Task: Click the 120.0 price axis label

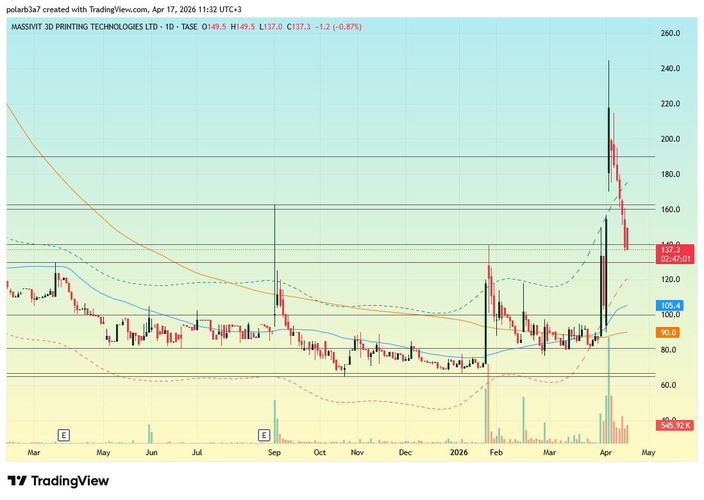Action: [670, 279]
